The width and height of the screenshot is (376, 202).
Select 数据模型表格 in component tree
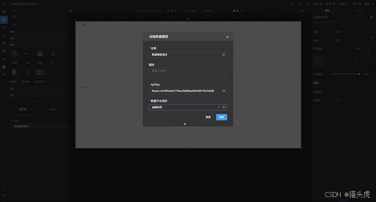pyautogui.click(x=37, y=126)
